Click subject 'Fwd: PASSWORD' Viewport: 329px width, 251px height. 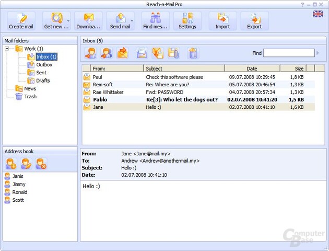pyautogui.click(x=164, y=92)
